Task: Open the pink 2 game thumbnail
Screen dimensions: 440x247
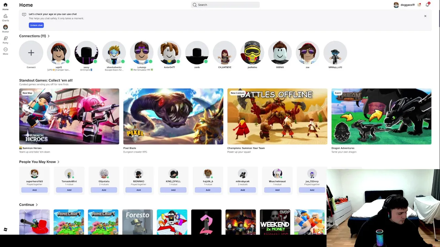Action: (206, 222)
